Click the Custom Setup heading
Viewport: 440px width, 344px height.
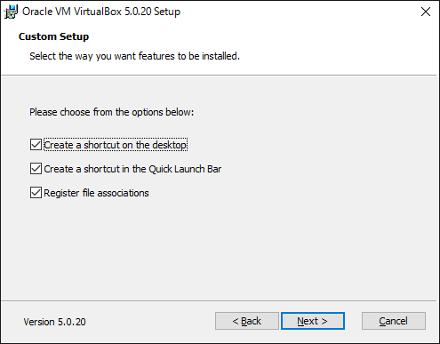53,36
